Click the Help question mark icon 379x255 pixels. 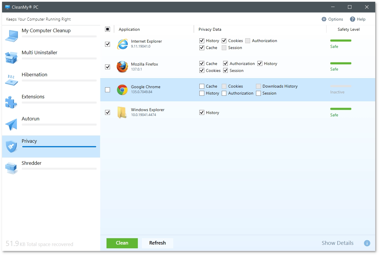(x=353, y=19)
